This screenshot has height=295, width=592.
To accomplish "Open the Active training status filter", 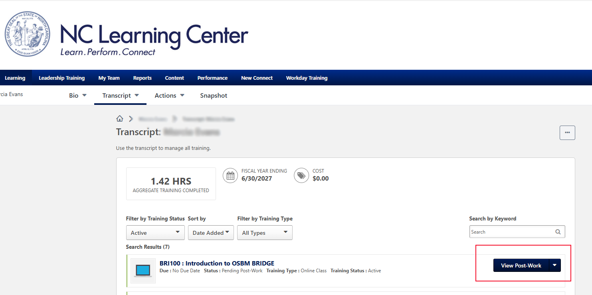I will point(155,233).
